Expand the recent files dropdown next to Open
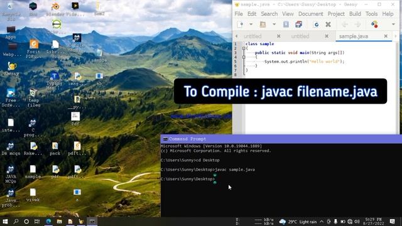Viewport: 402px width, 226px height. coord(274,24)
